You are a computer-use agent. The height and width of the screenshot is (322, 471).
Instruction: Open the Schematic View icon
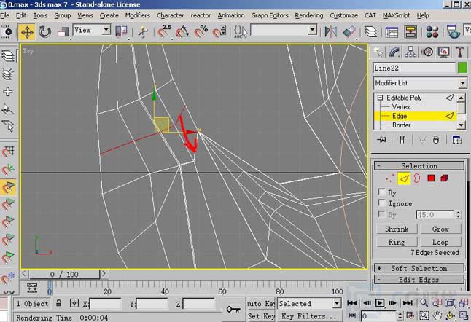click(x=410, y=32)
